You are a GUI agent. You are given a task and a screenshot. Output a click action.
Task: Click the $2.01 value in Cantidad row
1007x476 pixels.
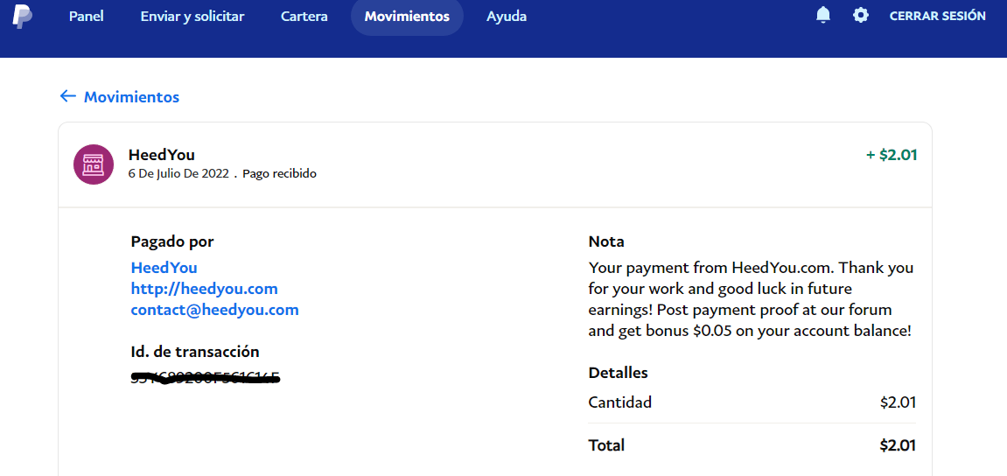click(898, 402)
